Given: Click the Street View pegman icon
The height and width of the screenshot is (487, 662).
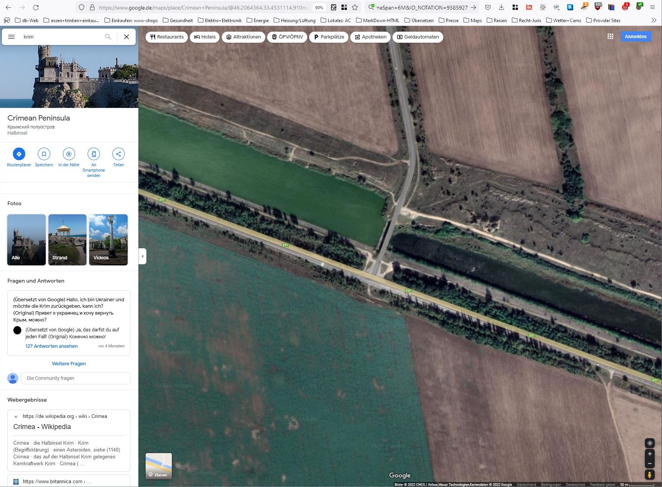Looking at the screenshot, I should coord(650,475).
